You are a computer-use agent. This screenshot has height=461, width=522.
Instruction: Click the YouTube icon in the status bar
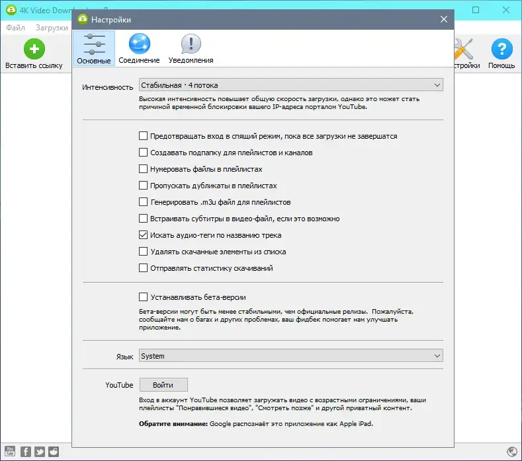point(10,451)
